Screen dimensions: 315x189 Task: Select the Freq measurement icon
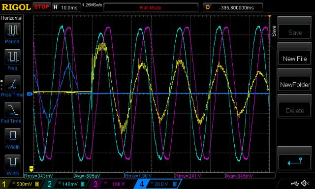[x=12, y=57]
